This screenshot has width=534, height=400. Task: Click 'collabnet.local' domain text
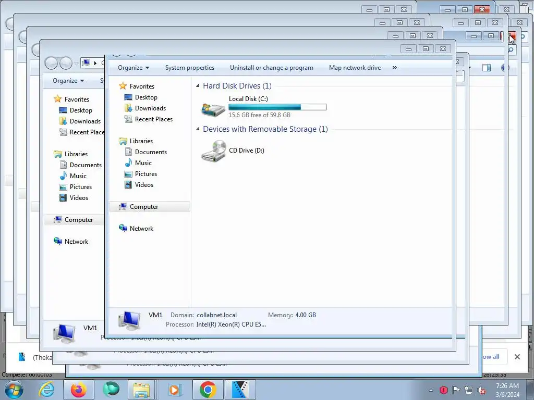coord(216,315)
